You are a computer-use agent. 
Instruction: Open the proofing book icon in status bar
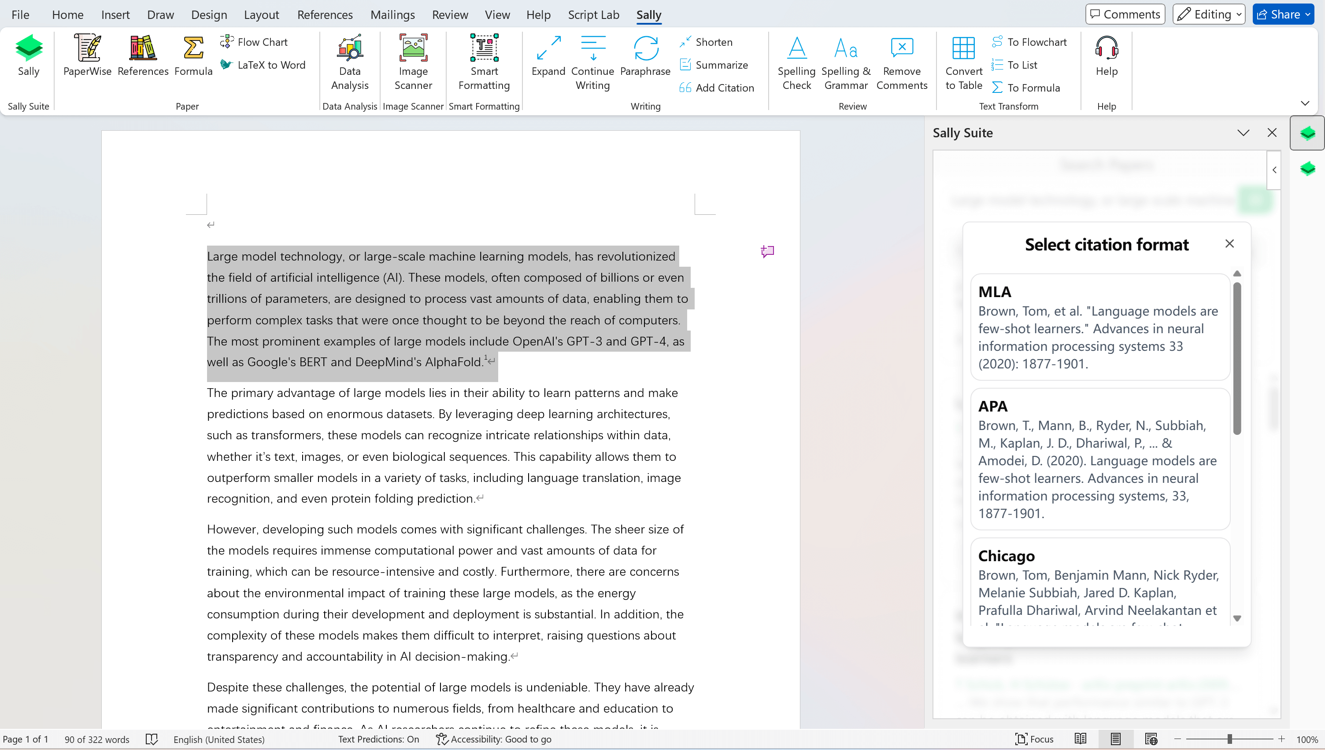[152, 739]
